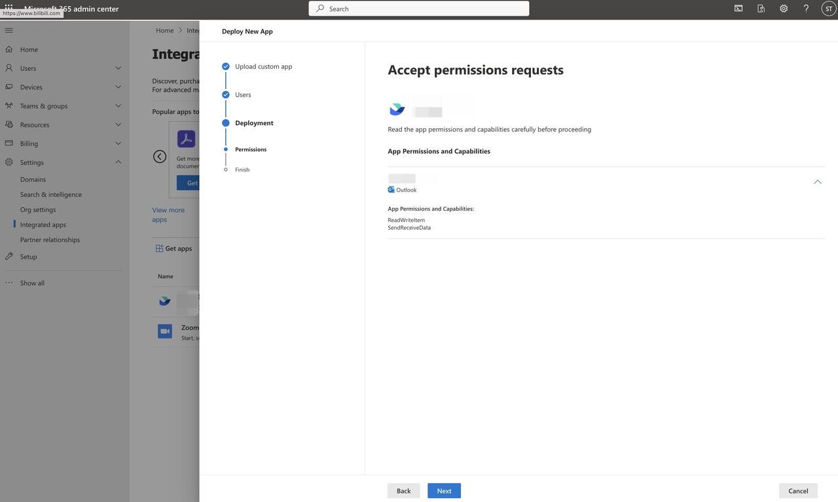
Task: Open the Settings gear icon in header
Action: 784,9
